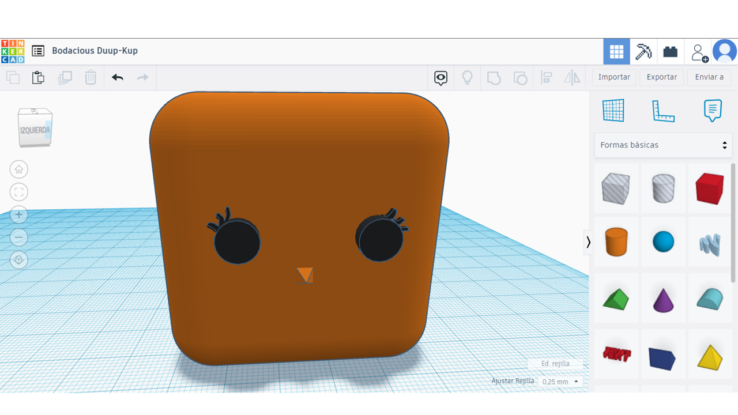Pick the orange Cylinder shape

(616, 242)
